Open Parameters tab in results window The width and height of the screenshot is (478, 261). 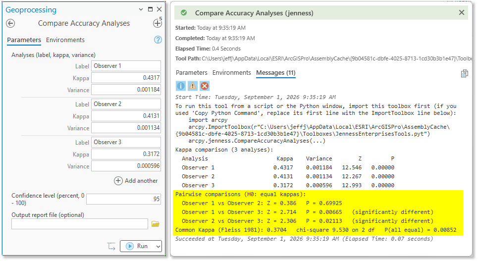tap(191, 73)
